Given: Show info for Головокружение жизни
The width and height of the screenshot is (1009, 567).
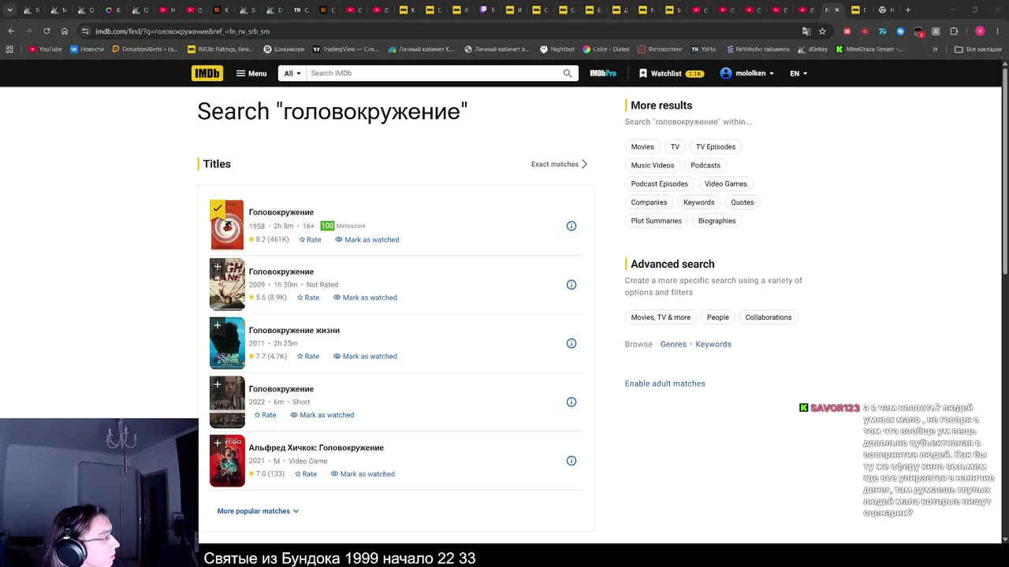Looking at the screenshot, I should point(572,343).
